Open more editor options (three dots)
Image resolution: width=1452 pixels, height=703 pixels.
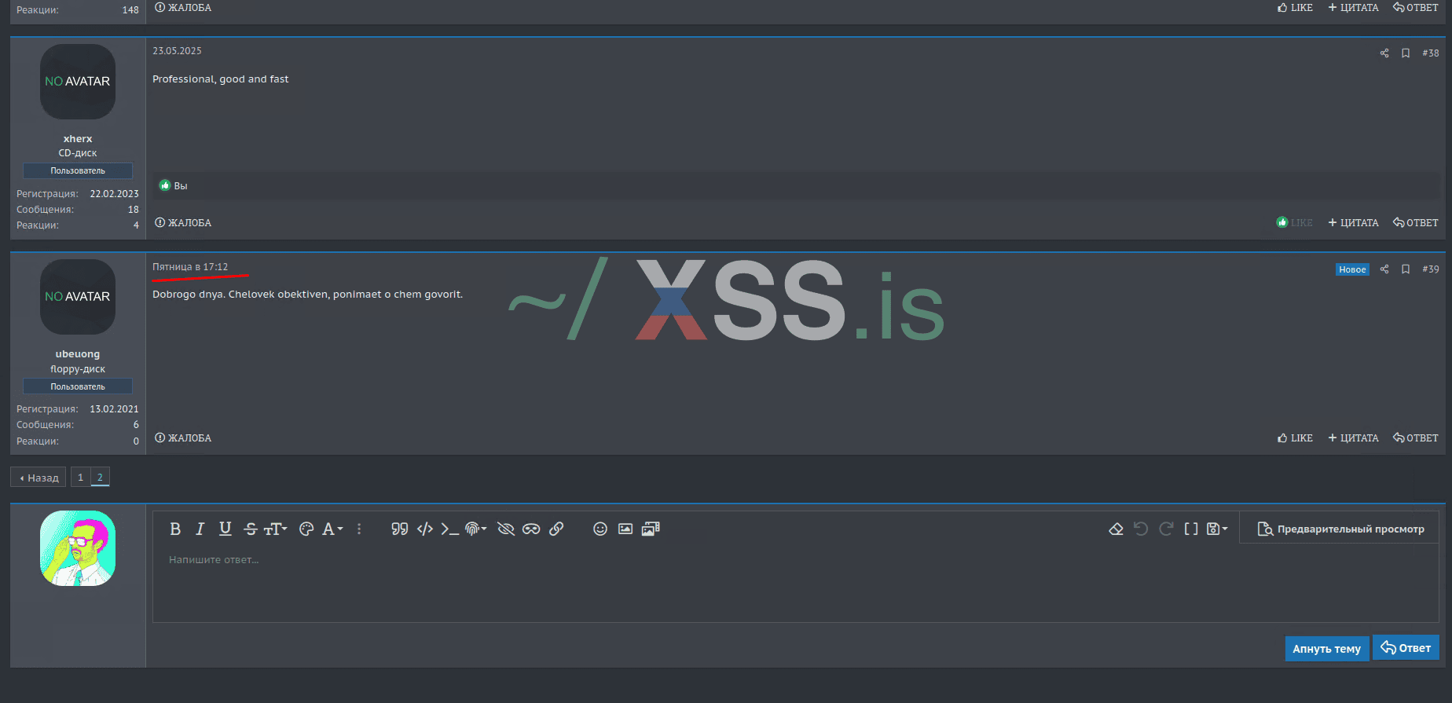(359, 529)
